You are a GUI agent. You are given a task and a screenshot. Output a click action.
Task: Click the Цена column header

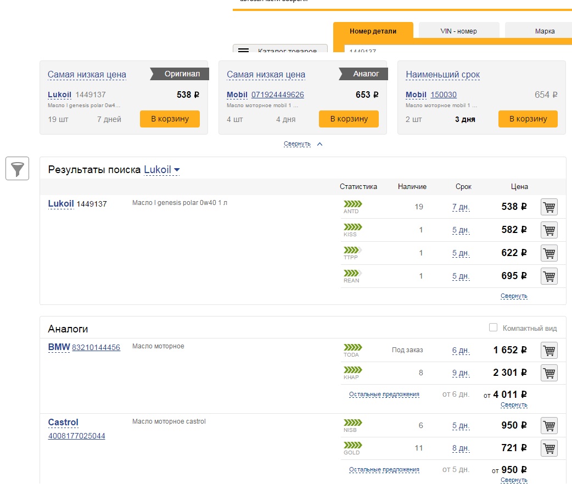point(519,187)
